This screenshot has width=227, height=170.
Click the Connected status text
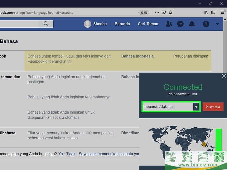tap(183, 87)
